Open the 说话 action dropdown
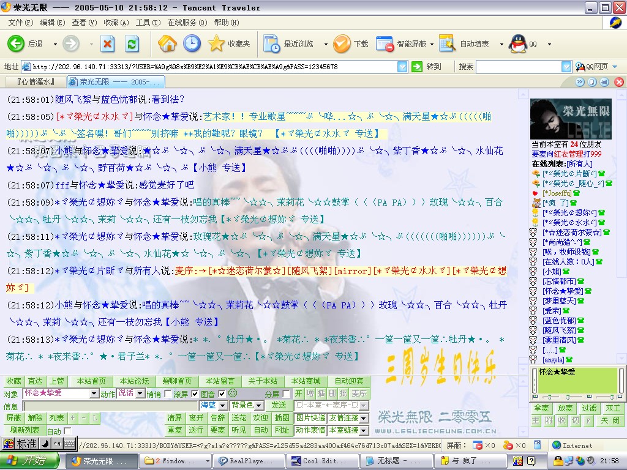The image size is (627, 470). click(x=140, y=394)
